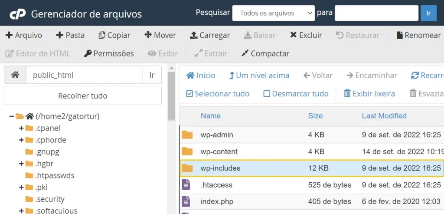Click scrollbar up arrow of tree panel

click(171, 68)
